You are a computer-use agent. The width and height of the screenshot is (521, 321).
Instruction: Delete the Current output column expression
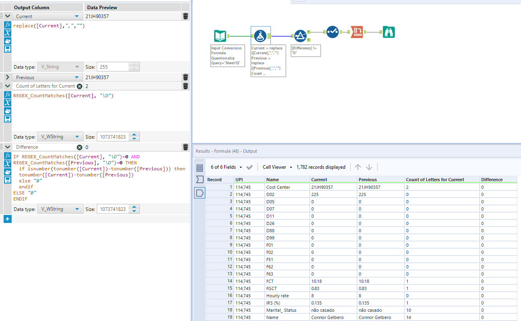185,16
